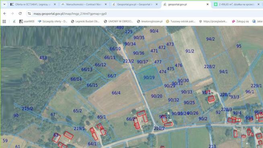Open the asariWEB bookmark

click(27, 21)
